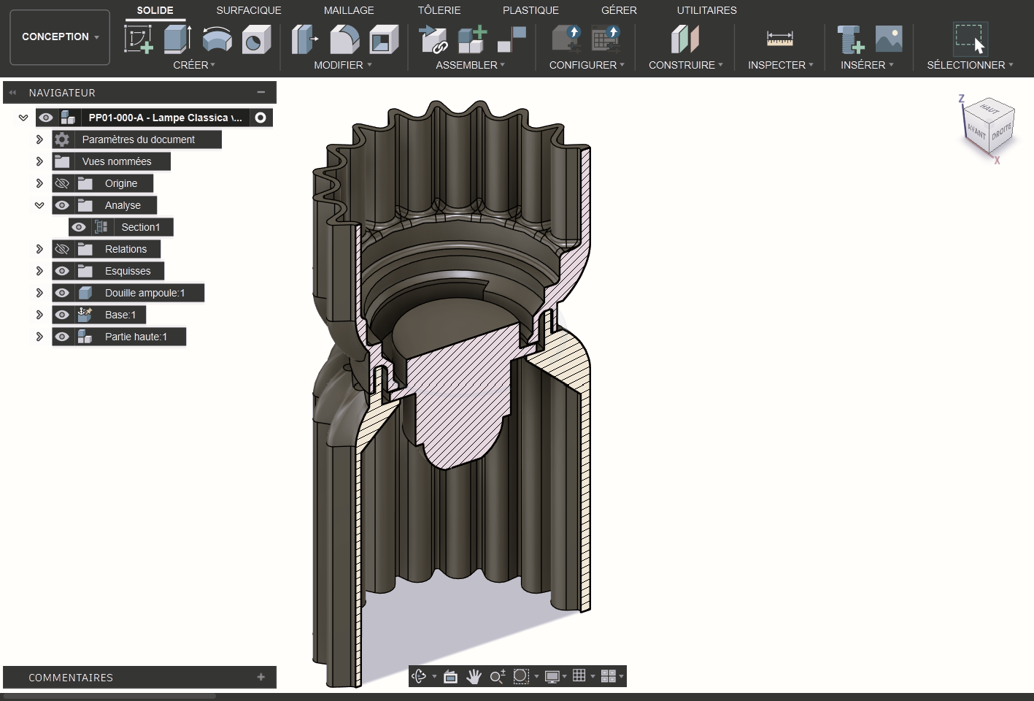1034x701 pixels.
Task: Select the Create Sketch tool icon
Action: tap(138, 39)
